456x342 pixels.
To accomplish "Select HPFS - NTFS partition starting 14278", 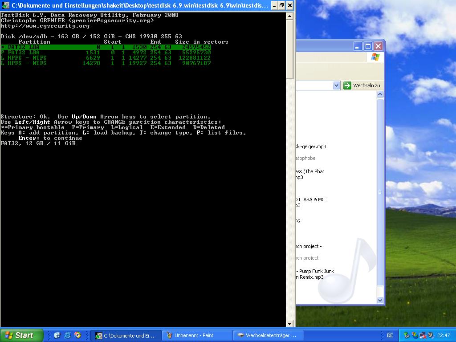I will click(106, 63).
